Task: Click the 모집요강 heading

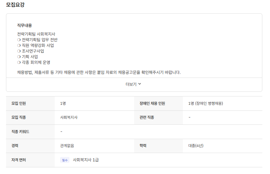Action: pyautogui.click(x=15, y=5)
